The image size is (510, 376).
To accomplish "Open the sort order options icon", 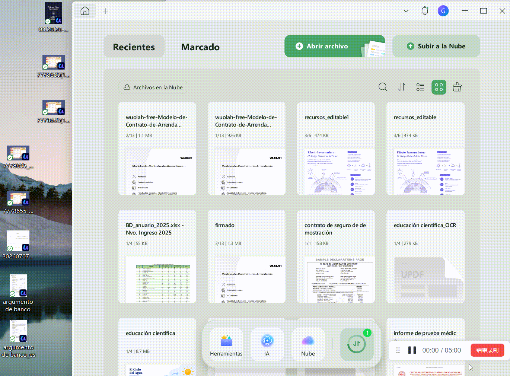I will coord(402,87).
